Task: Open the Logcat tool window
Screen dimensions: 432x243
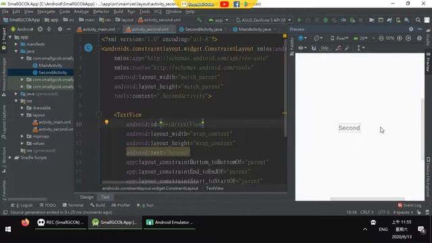Action: tap(22, 205)
